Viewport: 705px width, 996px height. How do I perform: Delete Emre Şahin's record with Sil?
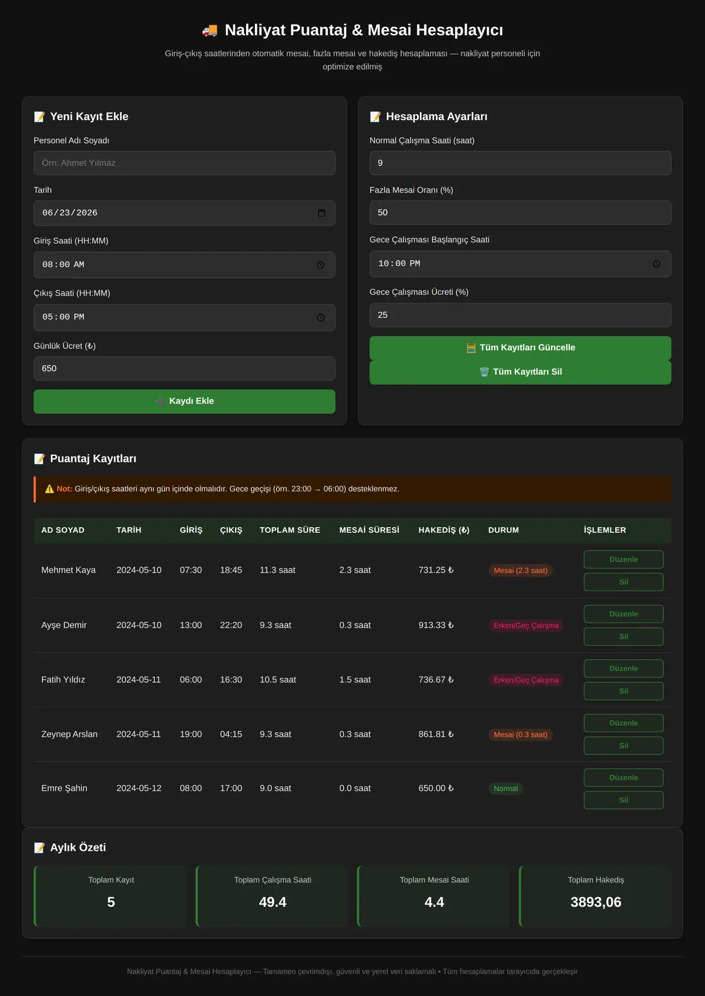coord(624,800)
